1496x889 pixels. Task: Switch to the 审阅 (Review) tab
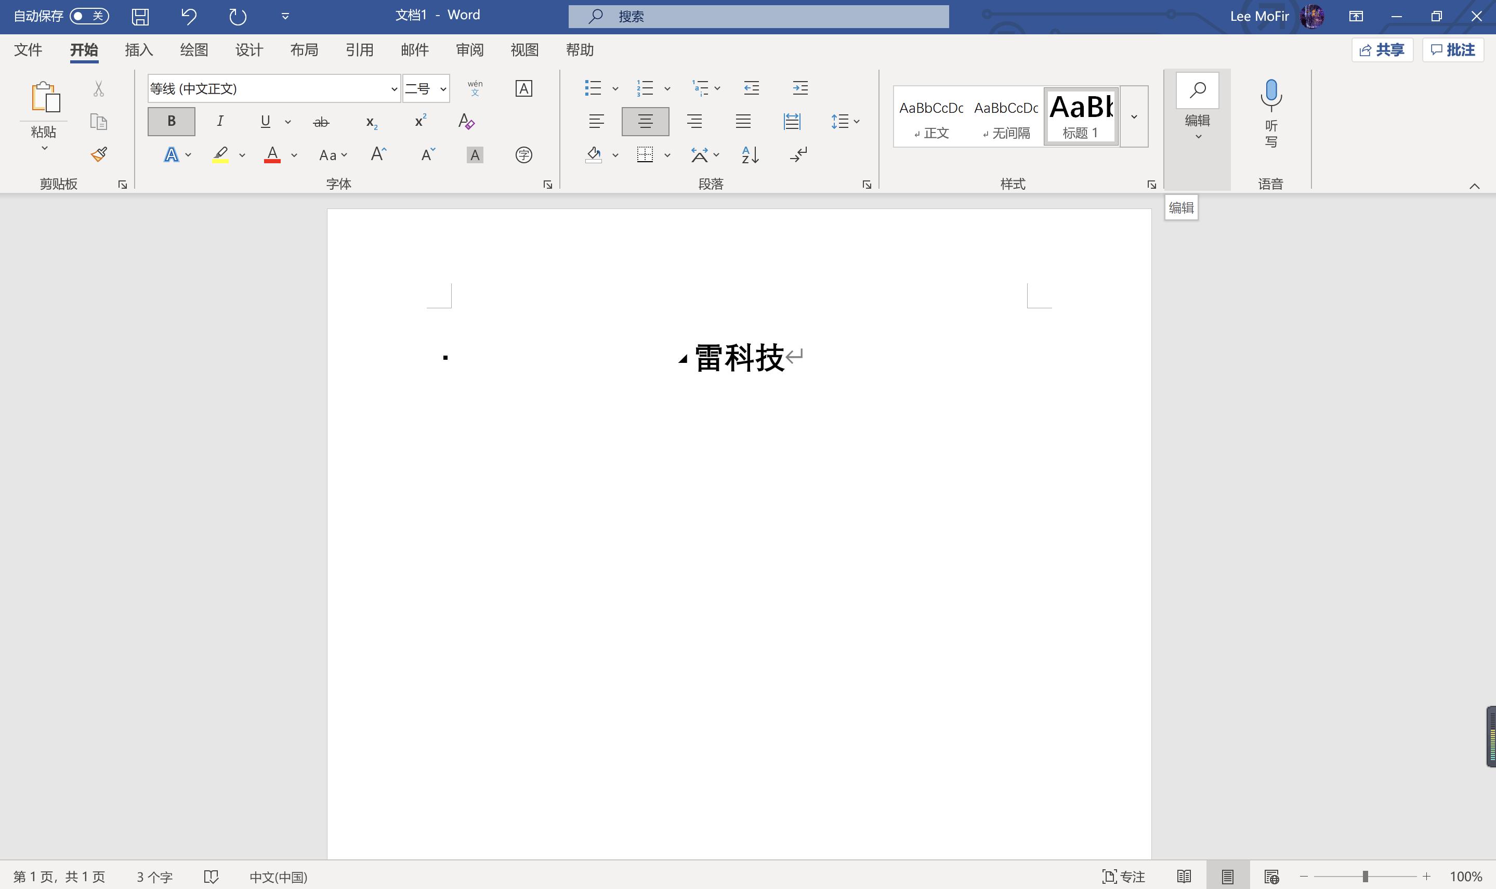469,50
